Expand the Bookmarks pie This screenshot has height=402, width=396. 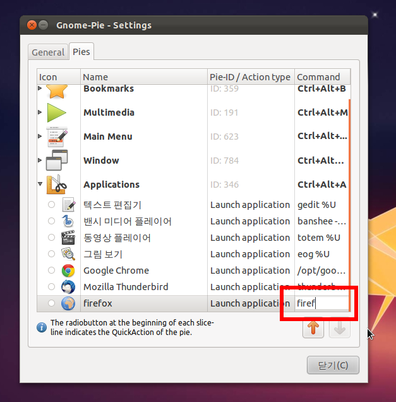[x=40, y=88]
